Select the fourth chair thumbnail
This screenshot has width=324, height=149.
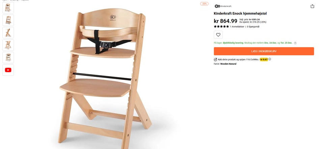pyautogui.click(x=8, y=45)
